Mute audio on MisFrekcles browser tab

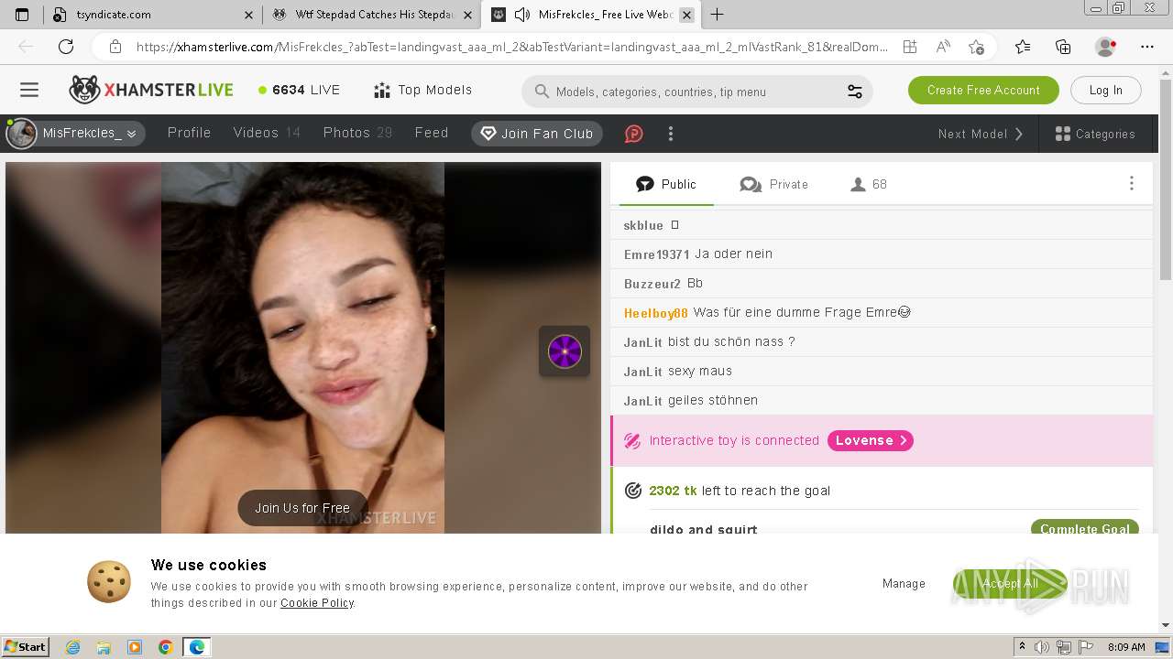tap(522, 15)
